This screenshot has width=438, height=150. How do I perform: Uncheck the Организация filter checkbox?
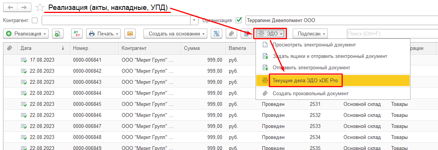239,20
